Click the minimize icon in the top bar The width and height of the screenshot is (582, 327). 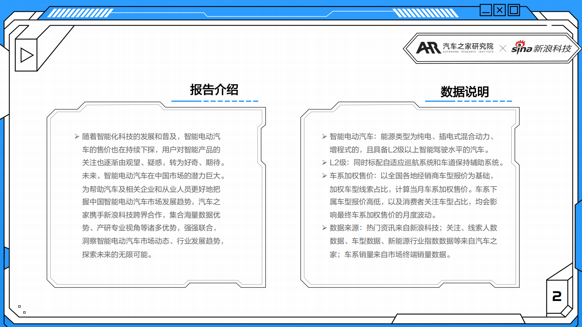point(486,10)
